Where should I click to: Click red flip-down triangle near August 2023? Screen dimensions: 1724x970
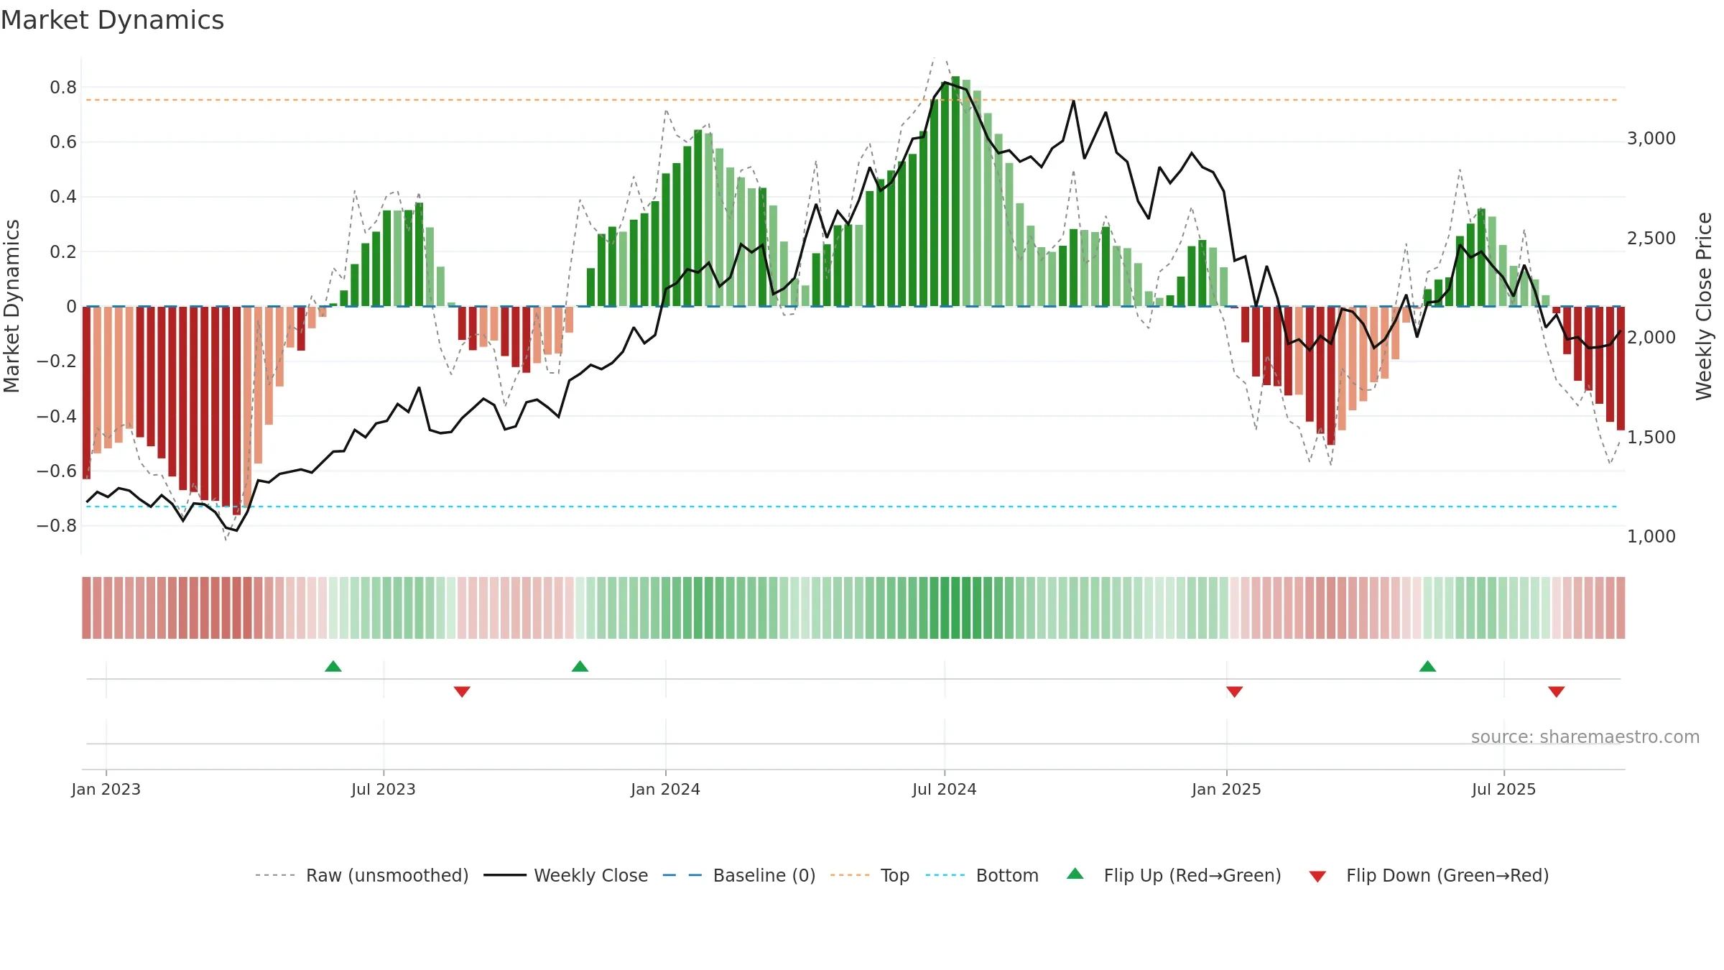click(x=462, y=692)
